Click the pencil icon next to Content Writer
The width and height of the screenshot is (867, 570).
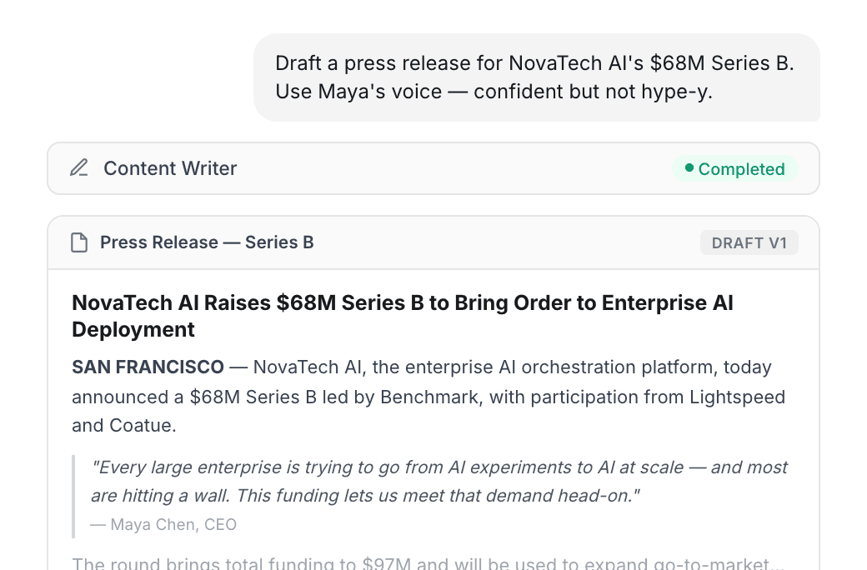tap(78, 167)
